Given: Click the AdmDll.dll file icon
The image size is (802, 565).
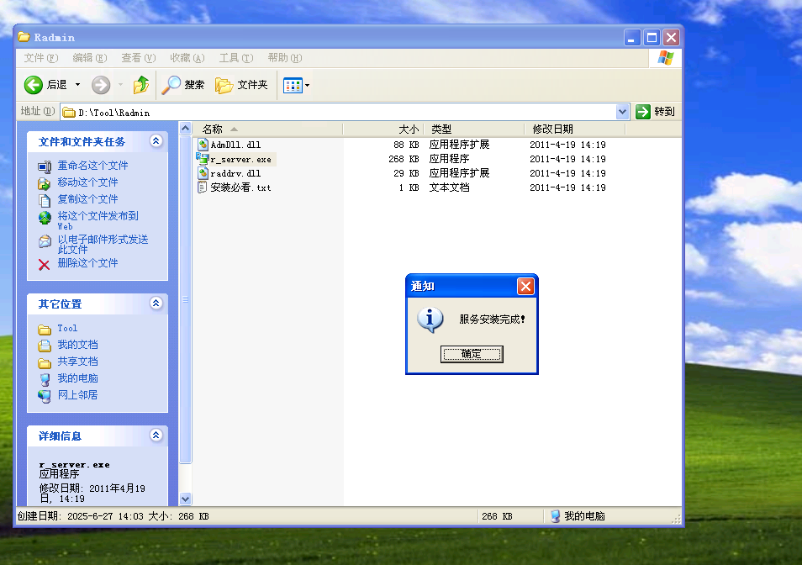Looking at the screenshot, I should pyautogui.click(x=203, y=145).
